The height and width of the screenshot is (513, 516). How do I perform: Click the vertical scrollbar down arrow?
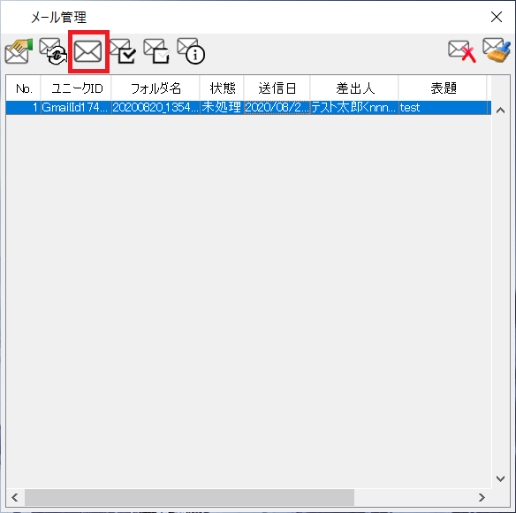[500, 479]
